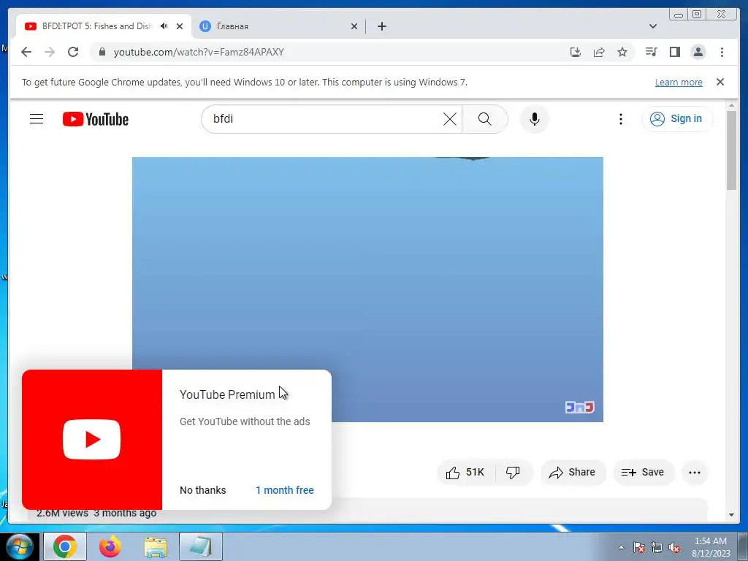This screenshot has width=748, height=561.
Task: Click the page scrollbar thumb
Action: [x=731, y=150]
